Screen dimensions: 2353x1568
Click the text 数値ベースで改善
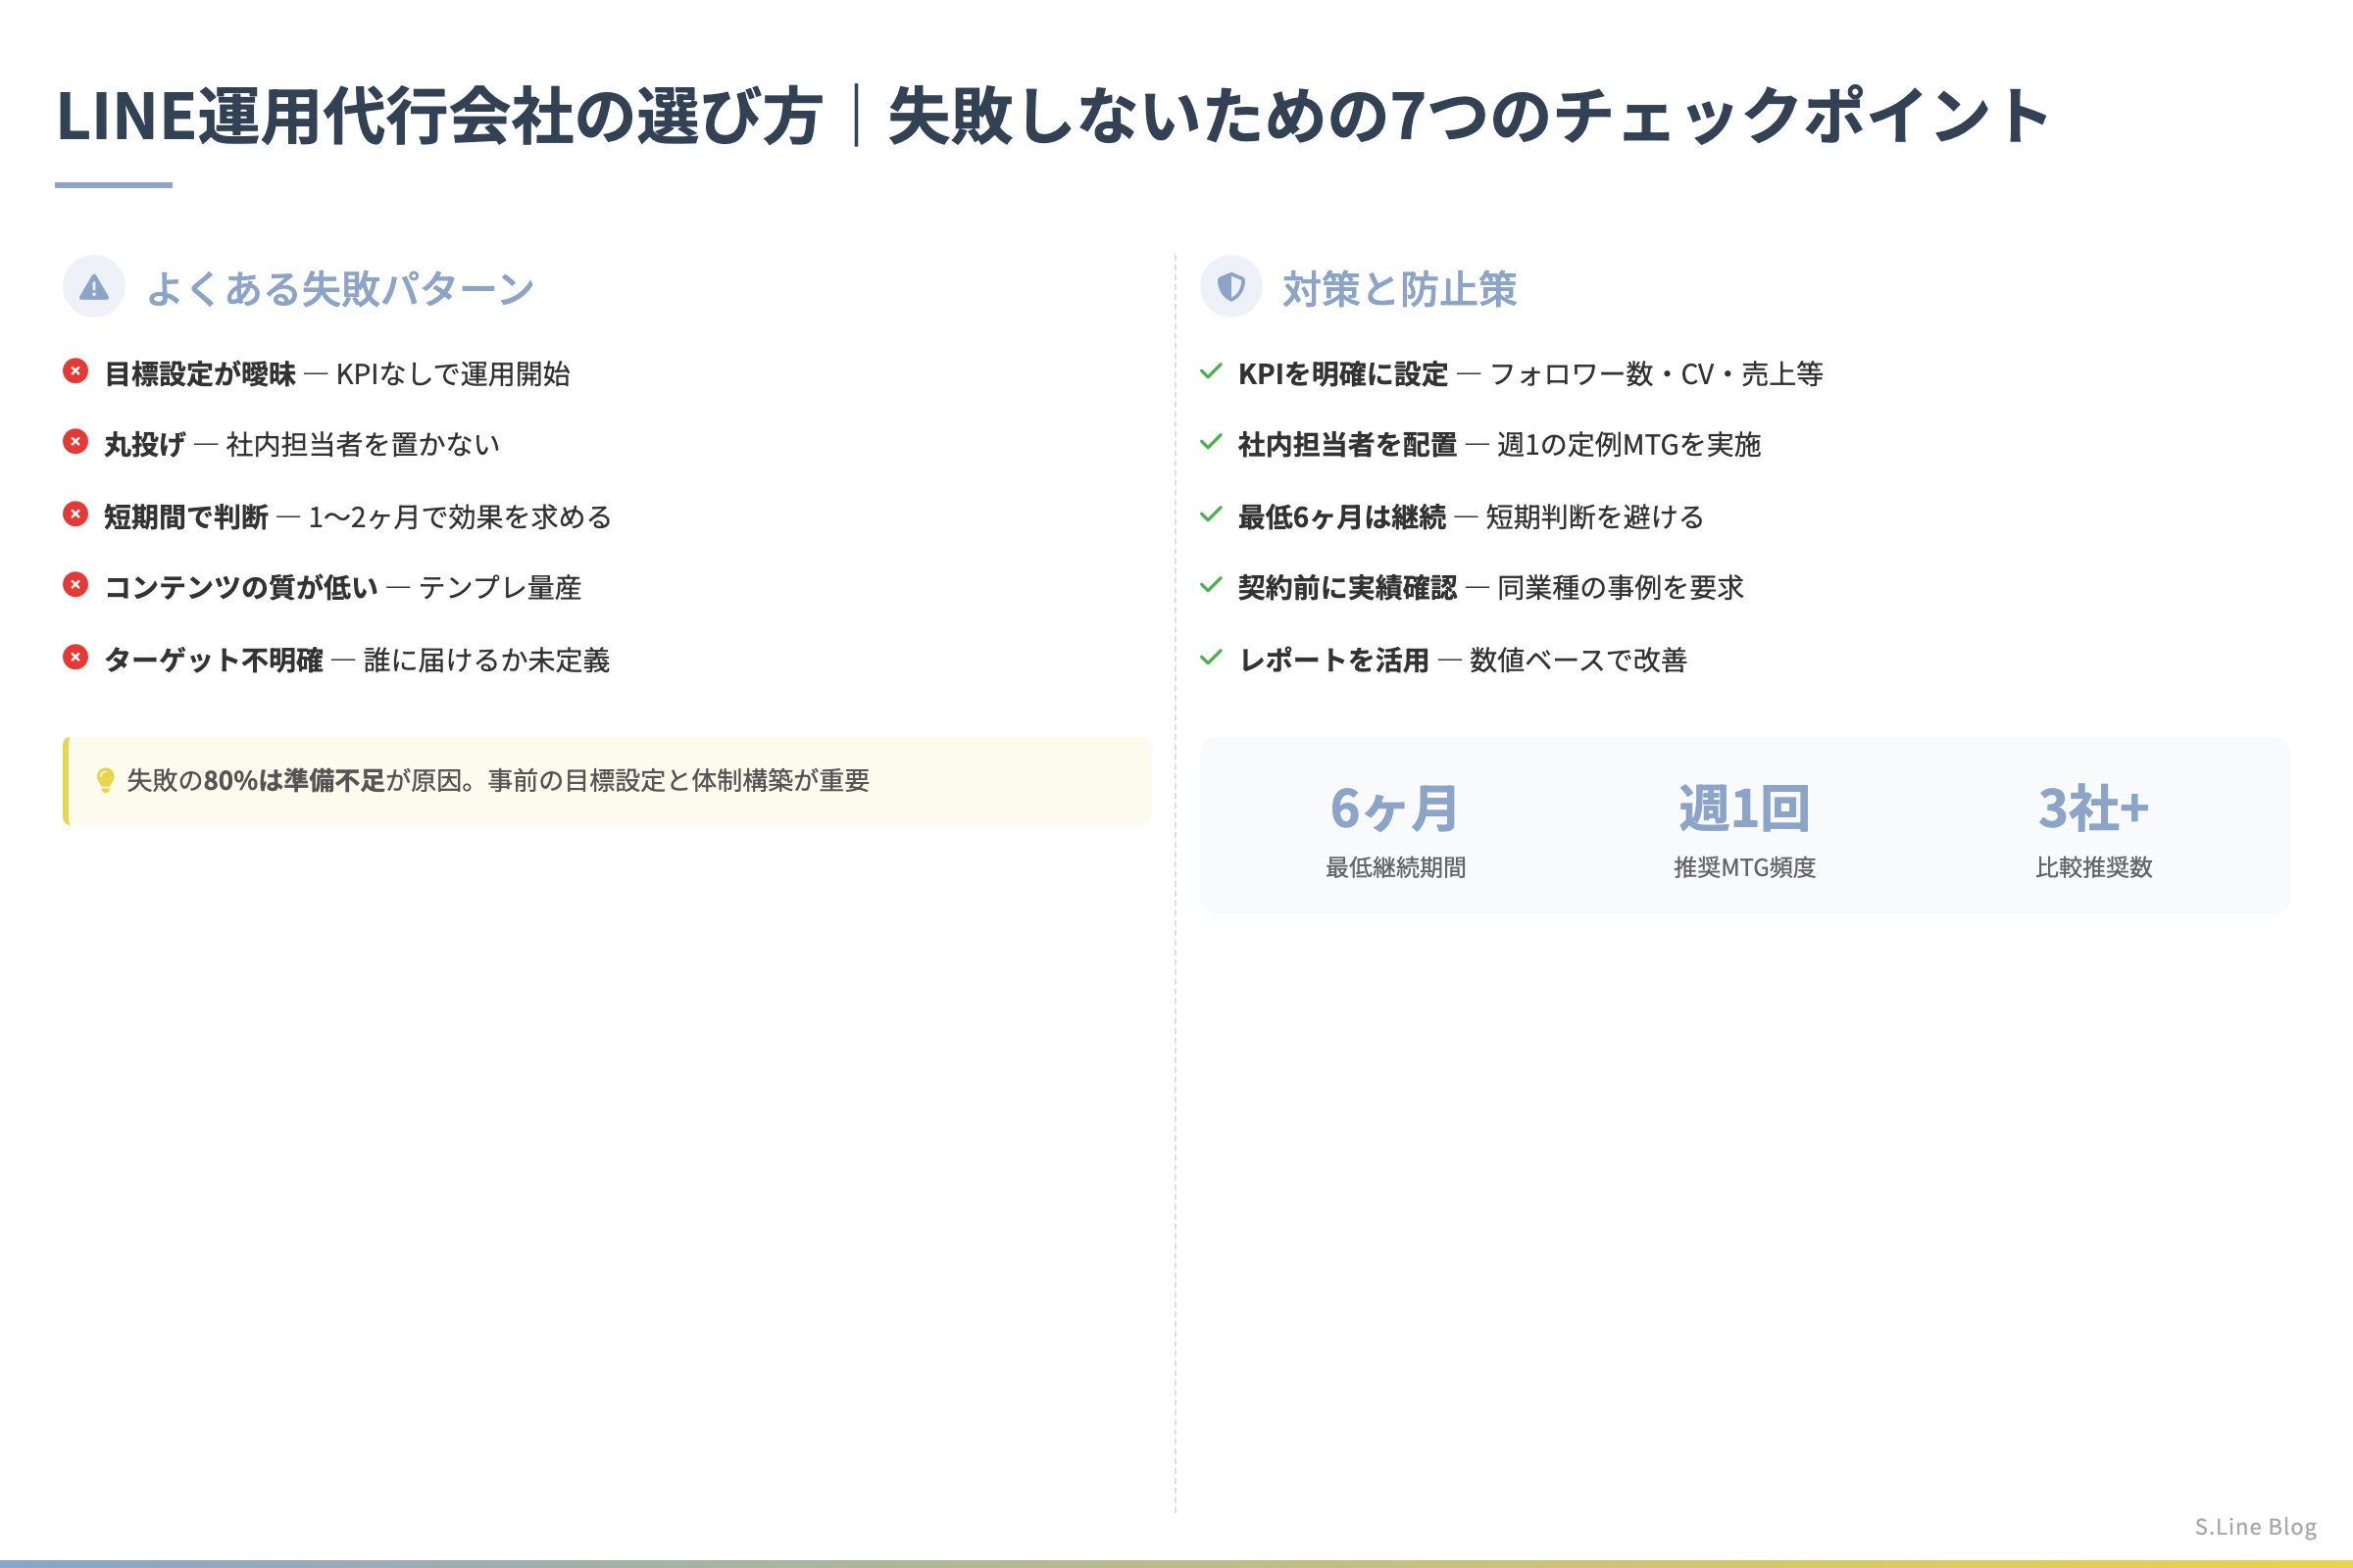tap(1578, 660)
